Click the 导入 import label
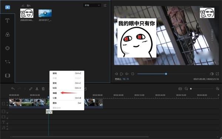222x139 pixels. click(x=28, y=6)
